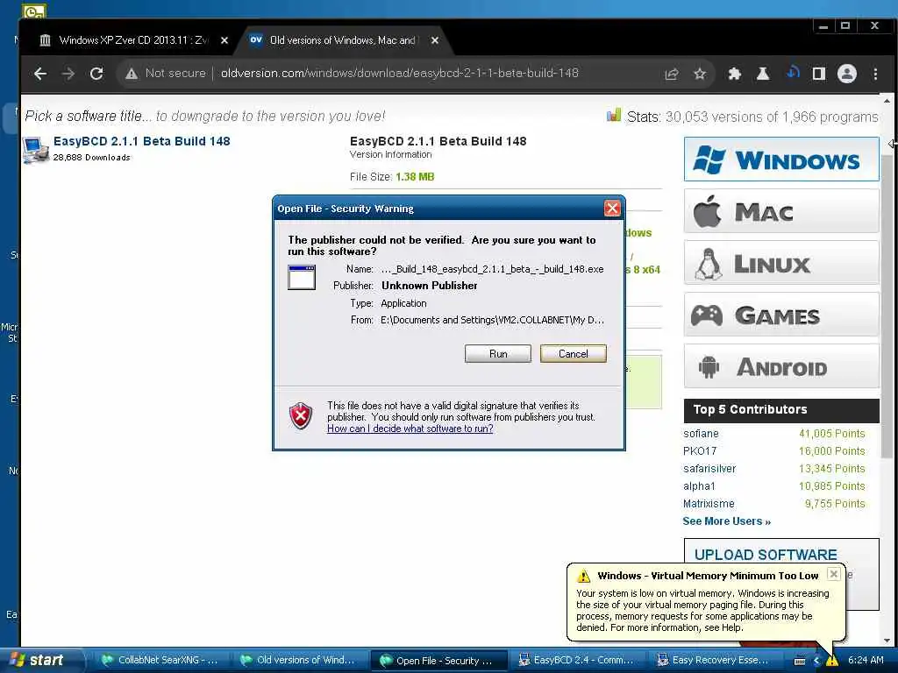
Task: Open the Windows category button
Action: click(x=781, y=159)
